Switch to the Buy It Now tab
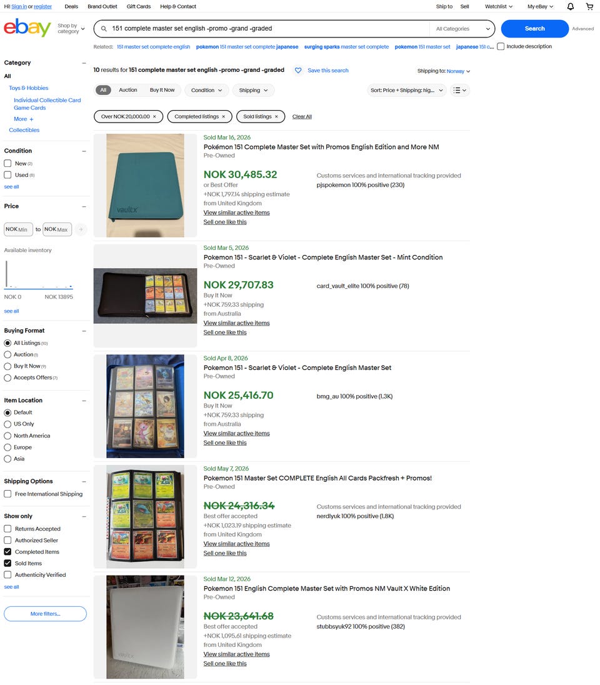600x685 pixels. [x=162, y=90]
